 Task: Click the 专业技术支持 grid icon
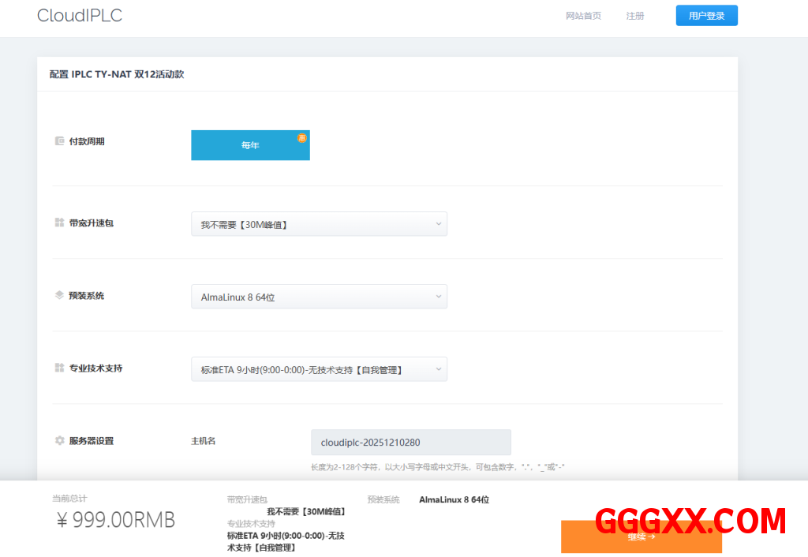pos(59,368)
